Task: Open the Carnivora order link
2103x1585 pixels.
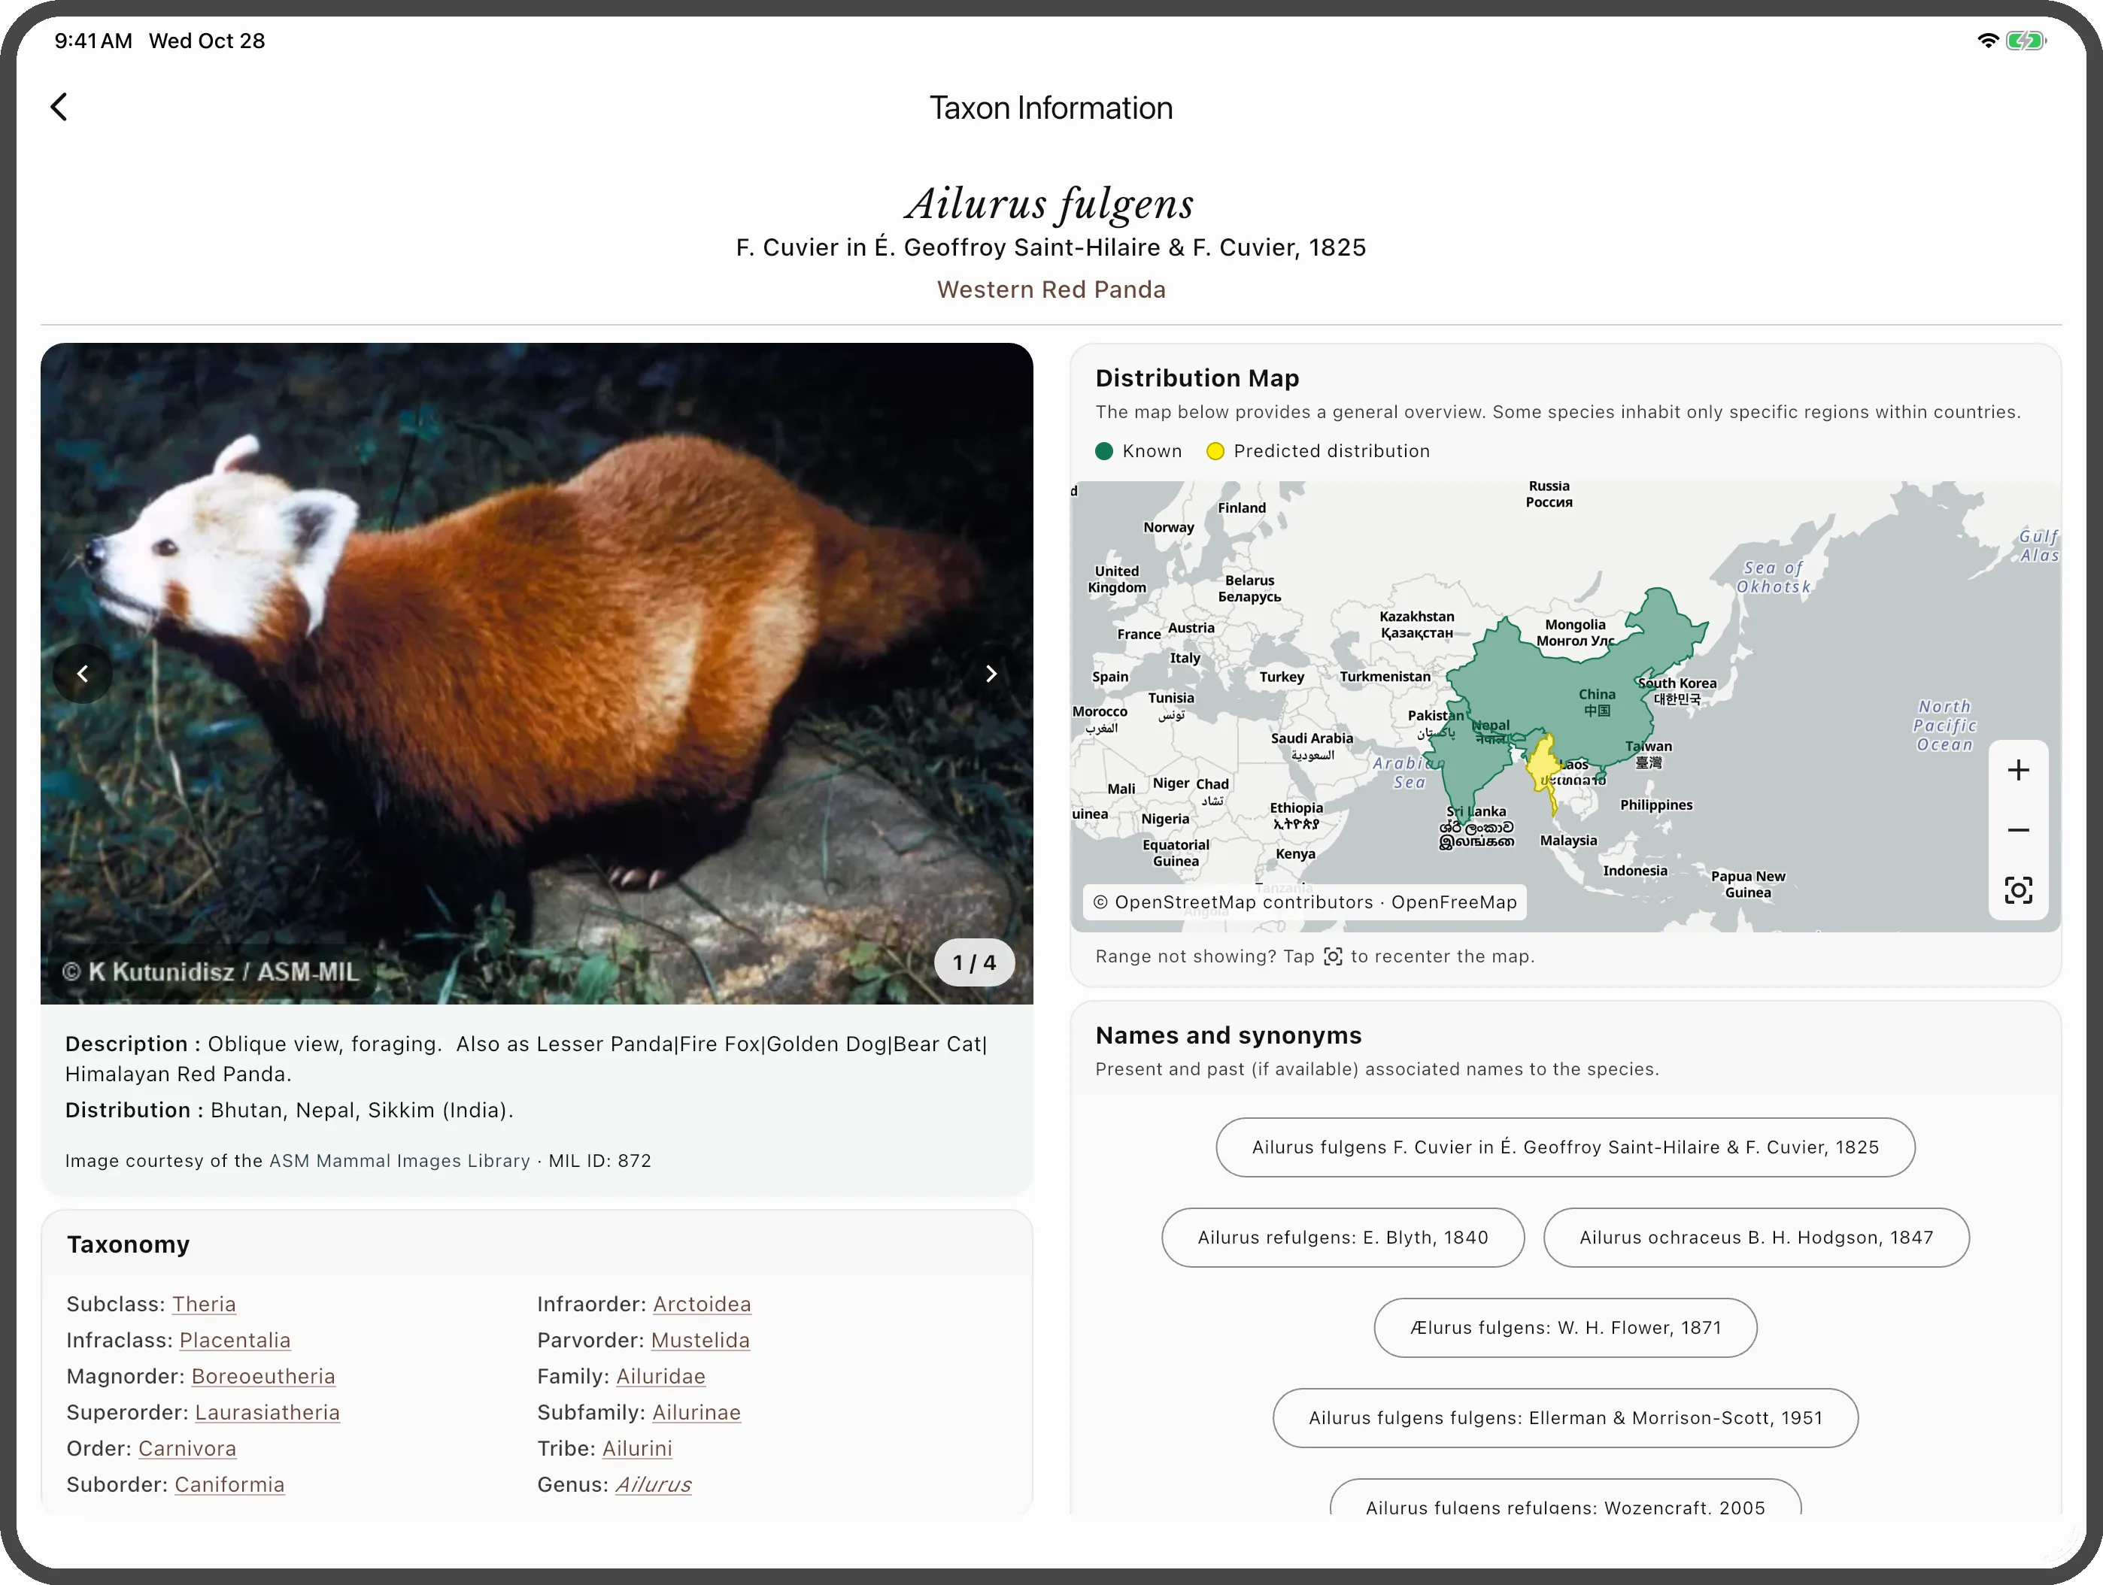Action: tap(187, 1448)
